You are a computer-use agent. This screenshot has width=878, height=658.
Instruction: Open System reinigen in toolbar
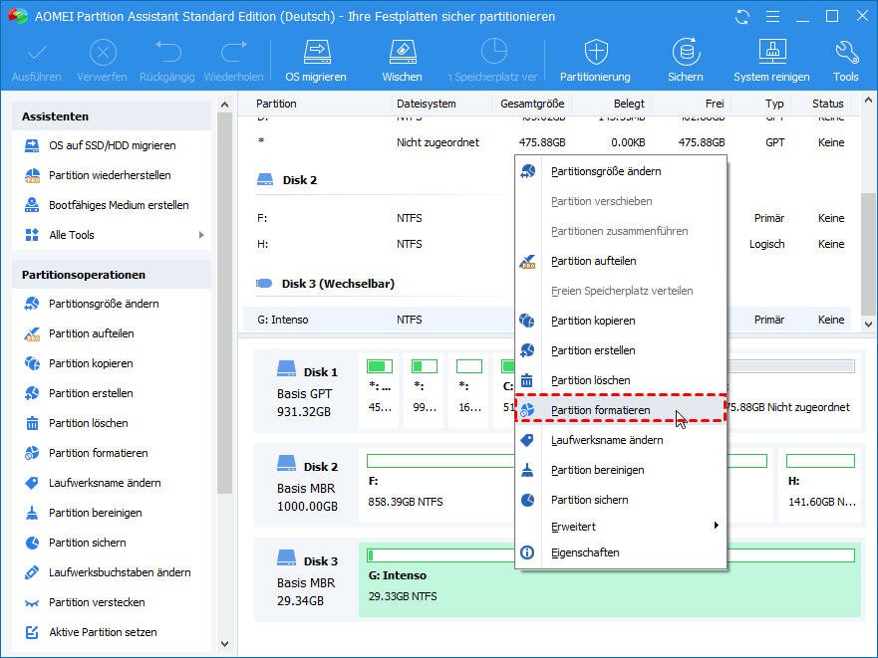coord(771,53)
